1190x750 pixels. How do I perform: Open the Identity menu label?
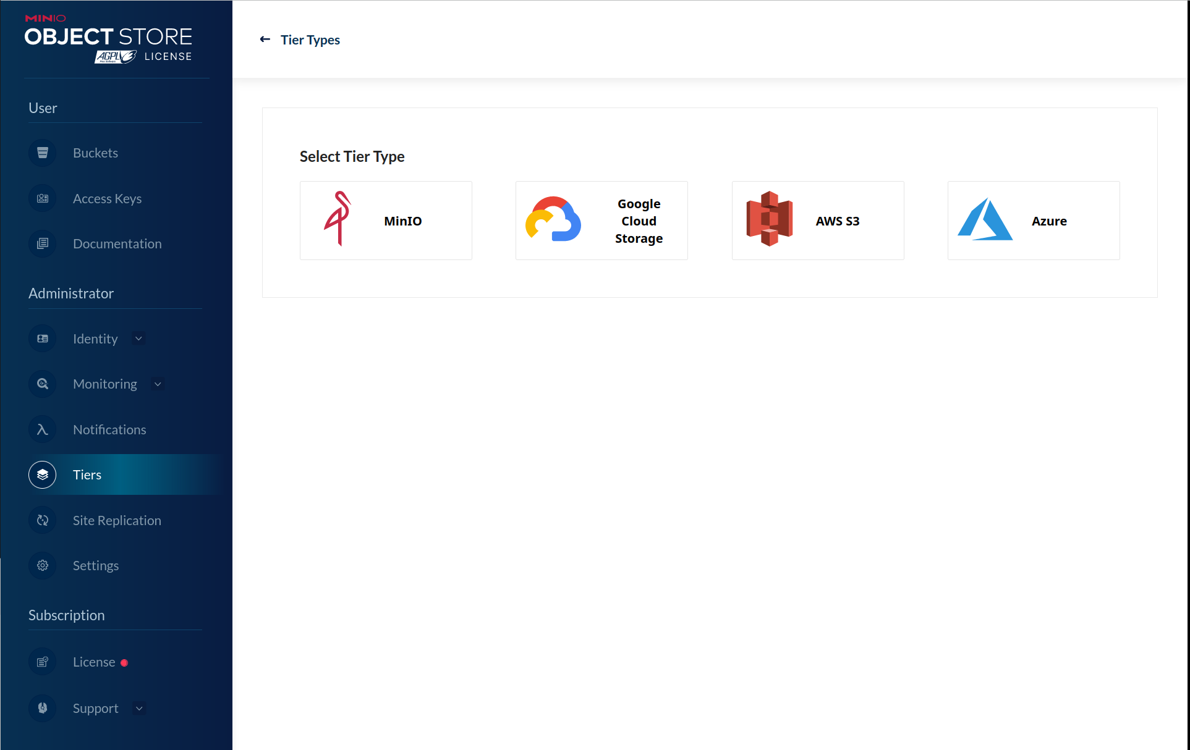tap(95, 339)
